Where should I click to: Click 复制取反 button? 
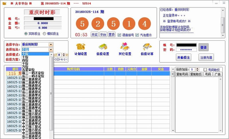[196, 74]
